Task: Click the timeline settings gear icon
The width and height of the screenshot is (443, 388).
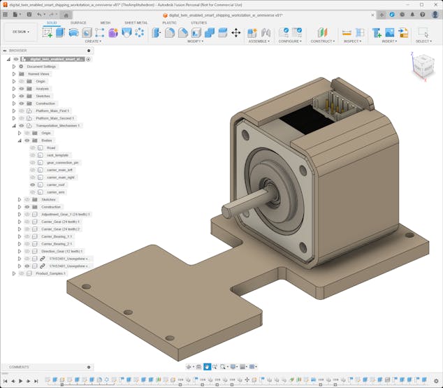Action: pos(437,381)
